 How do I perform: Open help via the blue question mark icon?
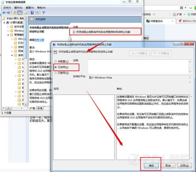click(x=32, y=13)
